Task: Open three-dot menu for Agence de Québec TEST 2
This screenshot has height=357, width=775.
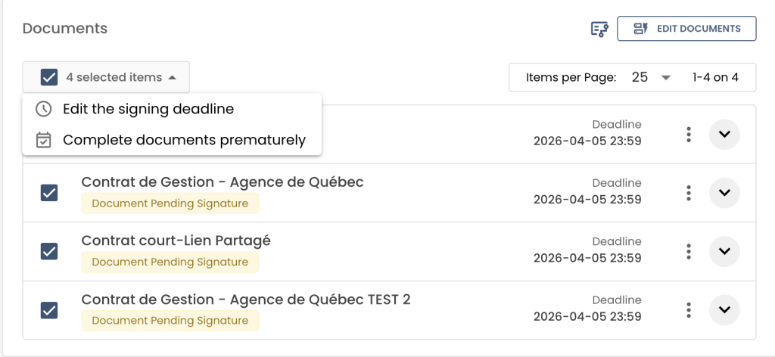Action: click(x=688, y=309)
